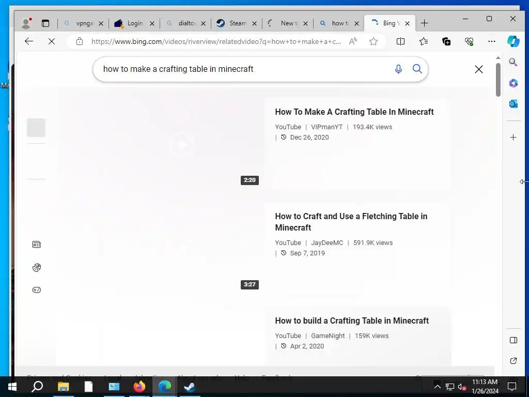Open Microsoft 365 in the sidebar
Screen dimensions: 529x397
[x=513, y=83]
